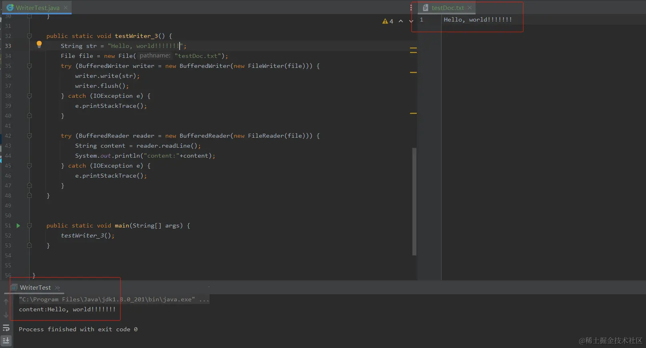The image size is (646, 348).
Task: Click fold end marker at line 40
Action: coord(29,116)
